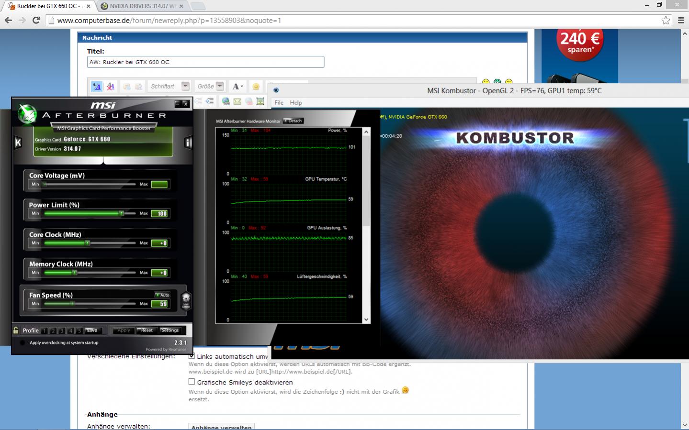Click the insert link globe icon
The height and width of the screenshot is (430, 689).
226,101
